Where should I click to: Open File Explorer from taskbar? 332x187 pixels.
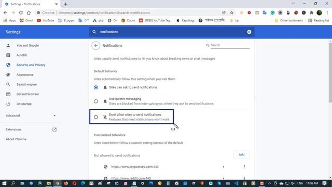pos(48,183)
